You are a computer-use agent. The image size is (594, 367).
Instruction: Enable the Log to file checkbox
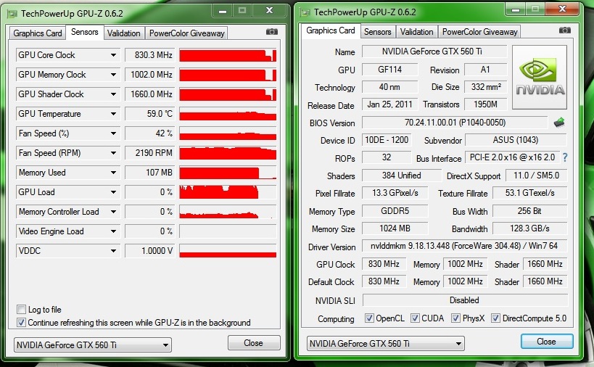coord(21,310)
